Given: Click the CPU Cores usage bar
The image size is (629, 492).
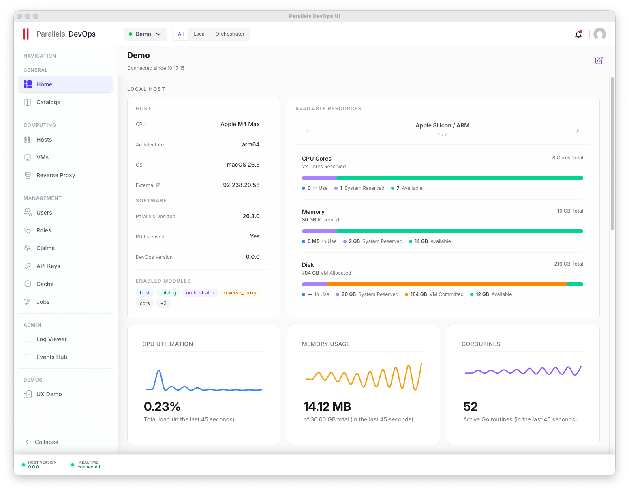Looking at the screenshot, I should 443,178.
